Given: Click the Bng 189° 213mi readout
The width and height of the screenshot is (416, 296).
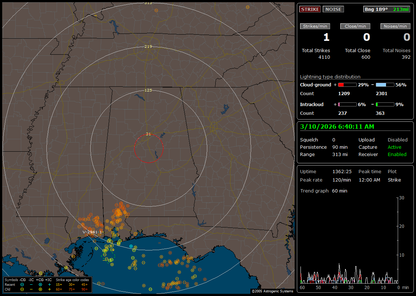Looking at the screenshot, I should tap(387, 9).
